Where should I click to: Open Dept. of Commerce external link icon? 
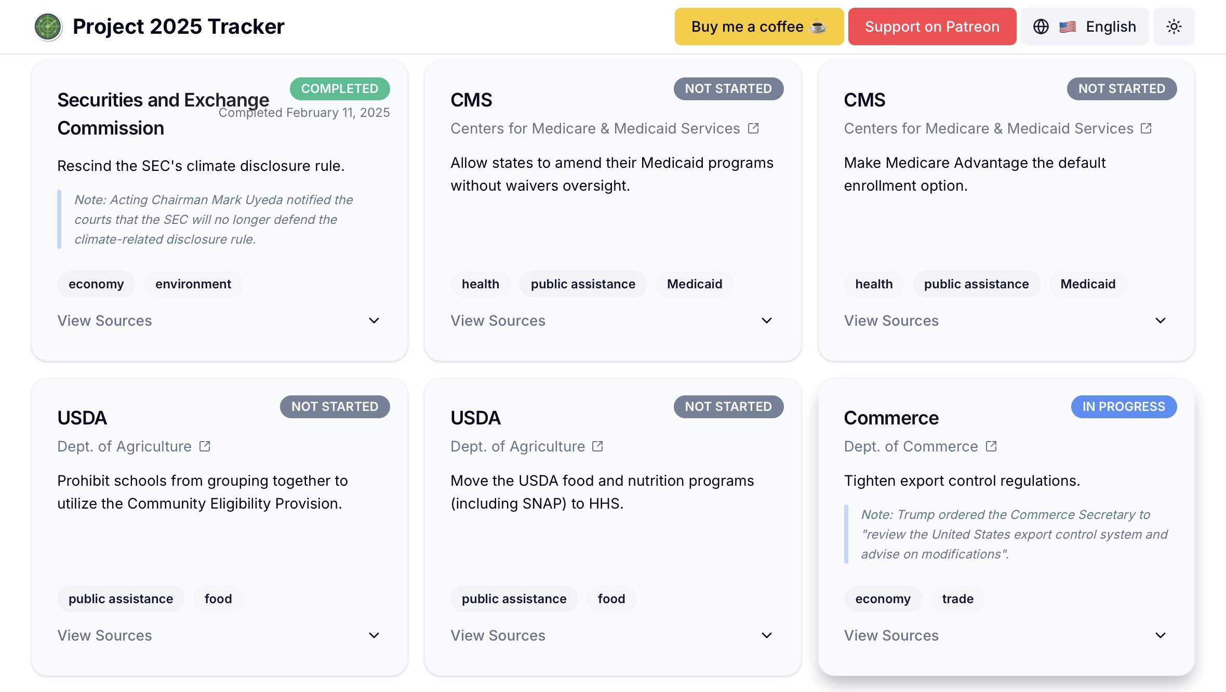pyautogui.click(x=991, y=446)
